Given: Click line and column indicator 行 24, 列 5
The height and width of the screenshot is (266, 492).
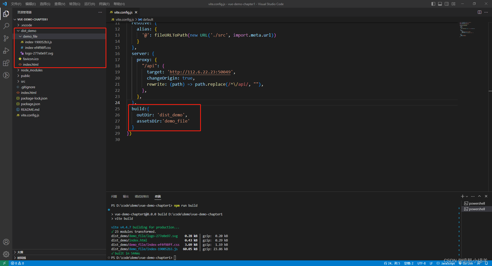Looking at the screenshot, I should (392, 263).
